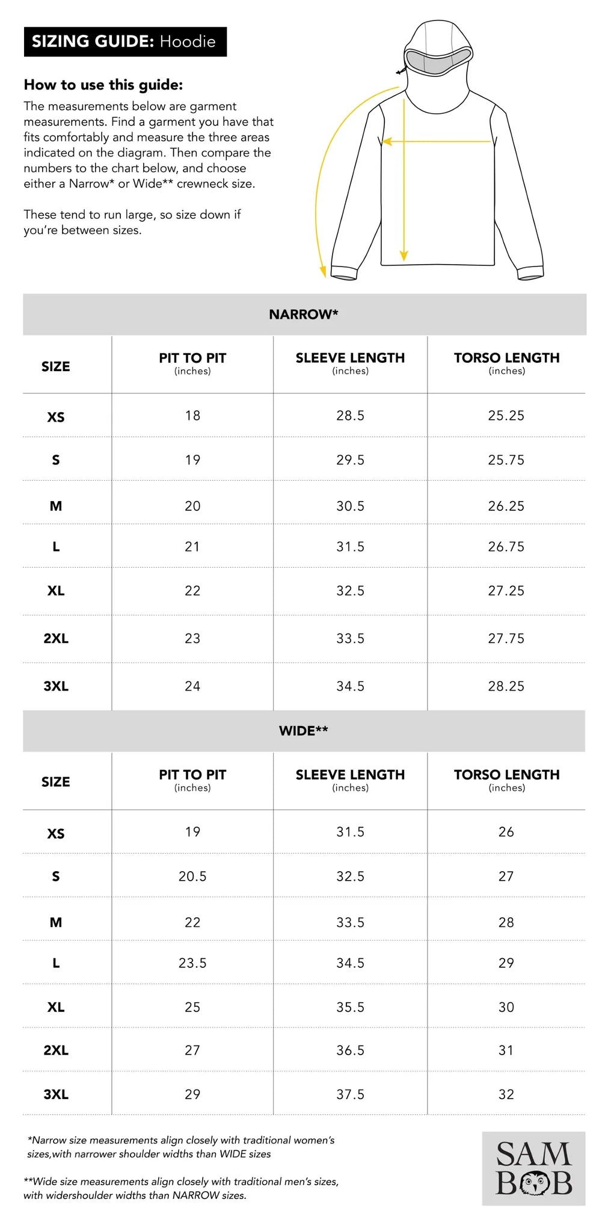The image size is (611, 1232).
Task: Click the left sleeve cuff of the hoodie
Action: coord(345,273)
